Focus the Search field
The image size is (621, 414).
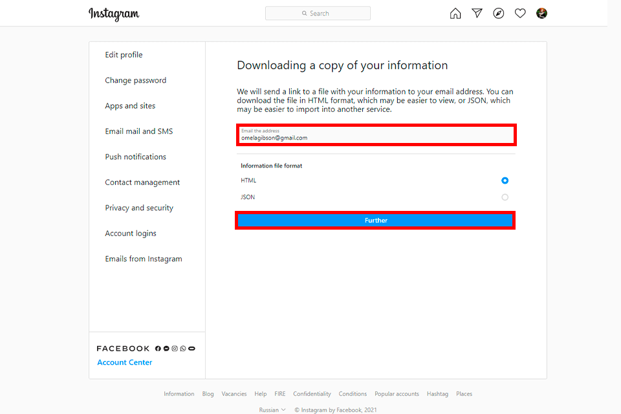pyautogui.click(x=318, y=14)
